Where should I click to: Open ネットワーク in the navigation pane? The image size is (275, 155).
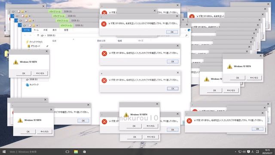[x=34, y=85]
